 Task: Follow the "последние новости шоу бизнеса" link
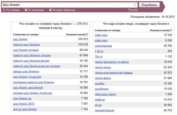point(33,82)
